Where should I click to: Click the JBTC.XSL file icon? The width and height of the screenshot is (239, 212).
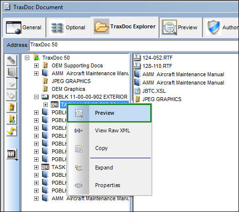(x=137, y=91)
